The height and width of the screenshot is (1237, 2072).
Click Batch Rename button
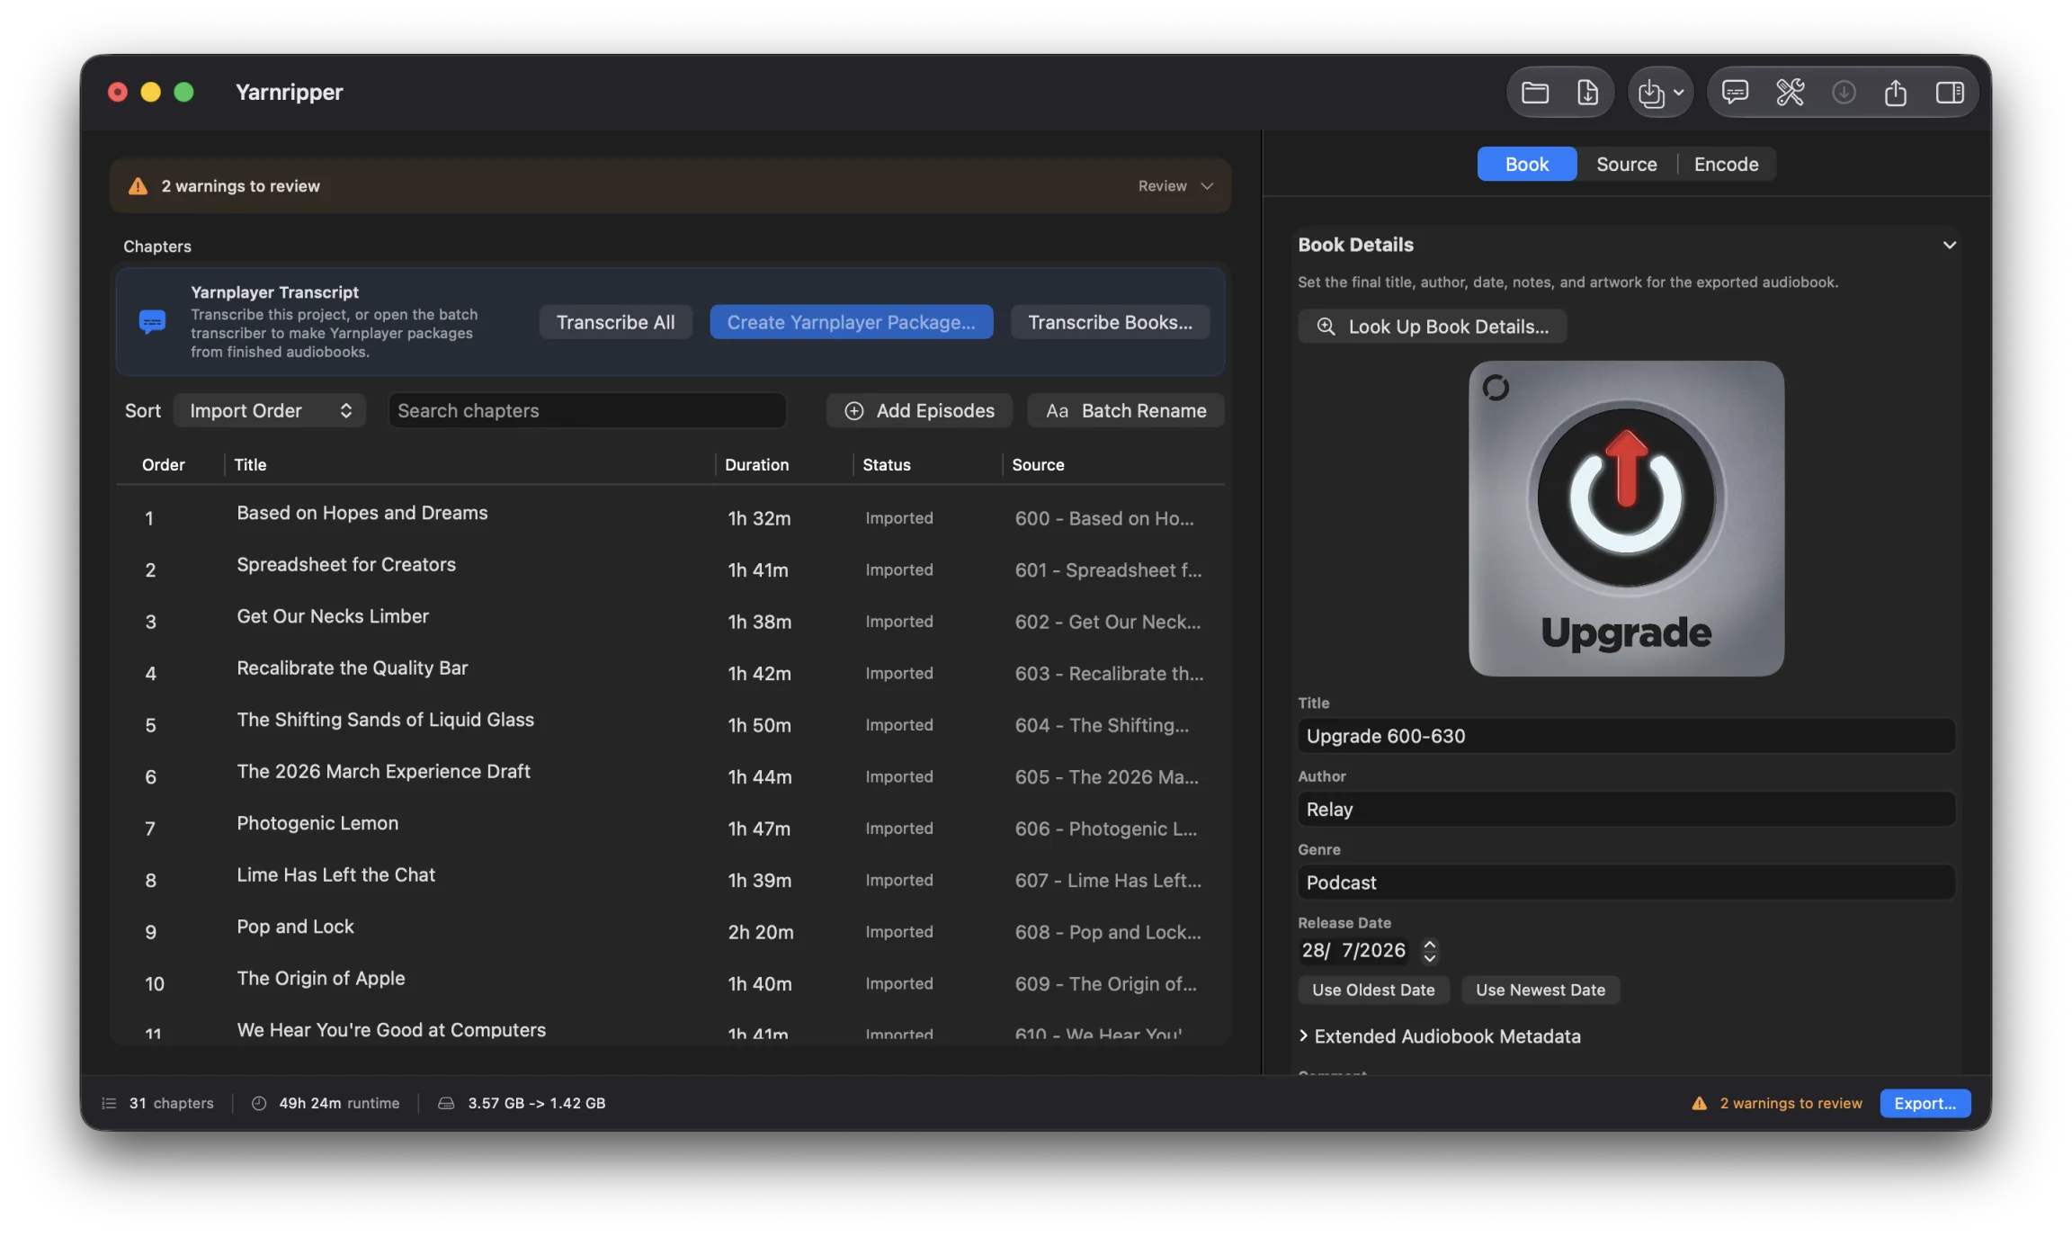[x=1125, y=410]
